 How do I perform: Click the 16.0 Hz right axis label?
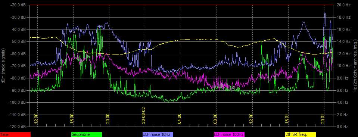pyautogui.click(x=343, y=29)
